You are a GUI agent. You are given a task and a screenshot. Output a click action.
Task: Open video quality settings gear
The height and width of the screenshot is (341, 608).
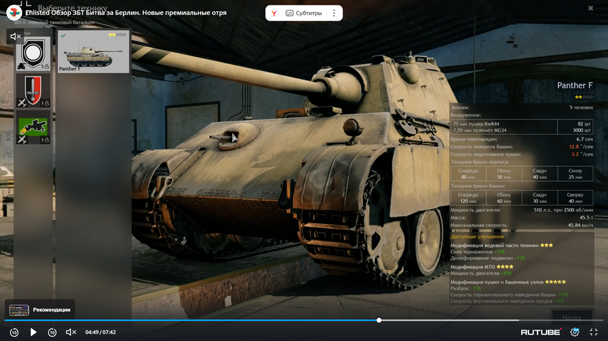pyautogui.click(x=575, y=333)
